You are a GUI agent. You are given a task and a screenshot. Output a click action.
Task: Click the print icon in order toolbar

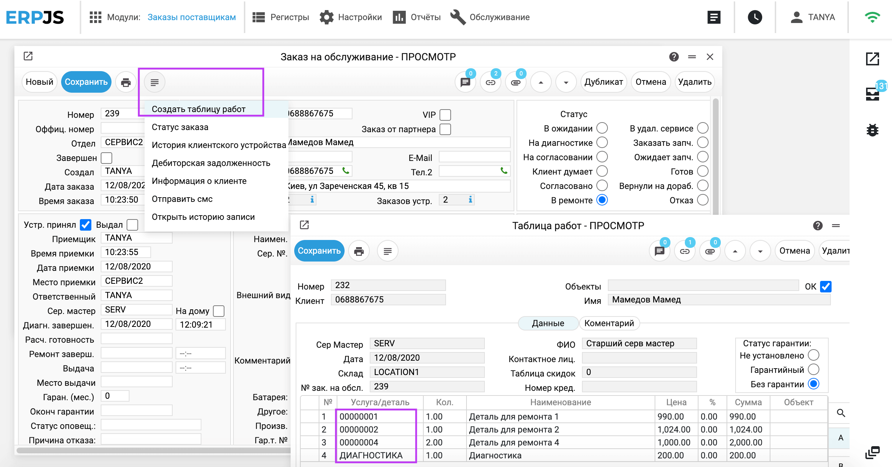pos(126,82)
